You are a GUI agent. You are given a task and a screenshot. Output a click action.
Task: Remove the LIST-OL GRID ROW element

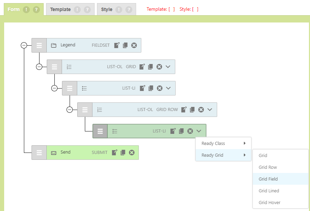[201, 110]
